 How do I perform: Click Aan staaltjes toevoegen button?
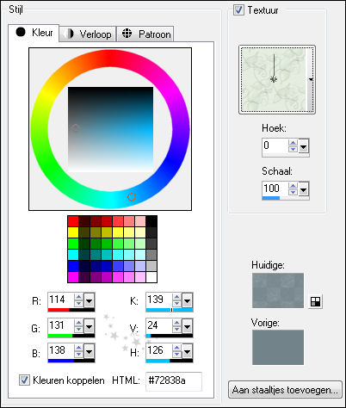[x=285, y=390]
